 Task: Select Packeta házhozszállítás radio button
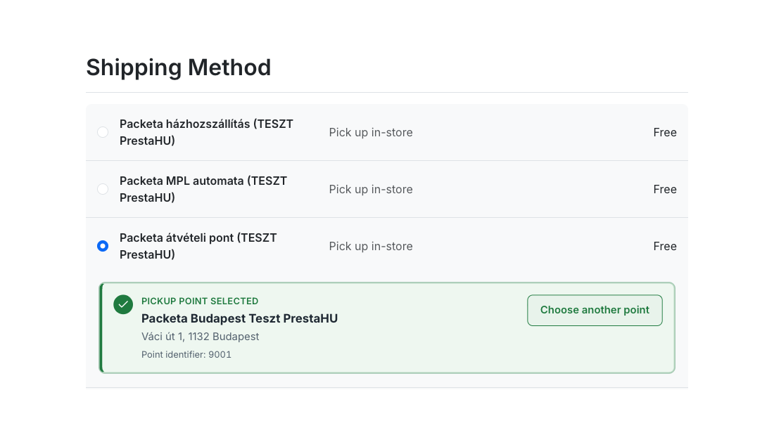point(103,132)
